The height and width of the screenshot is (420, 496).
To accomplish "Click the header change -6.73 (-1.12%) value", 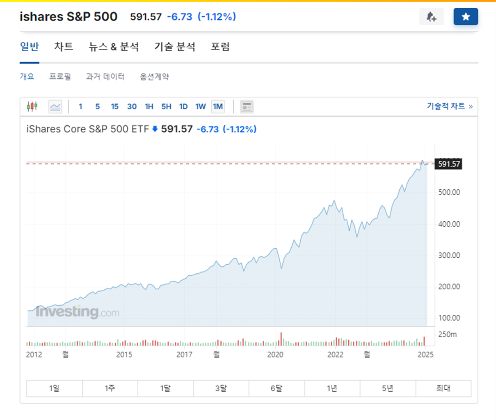I will tap(201, 17).
